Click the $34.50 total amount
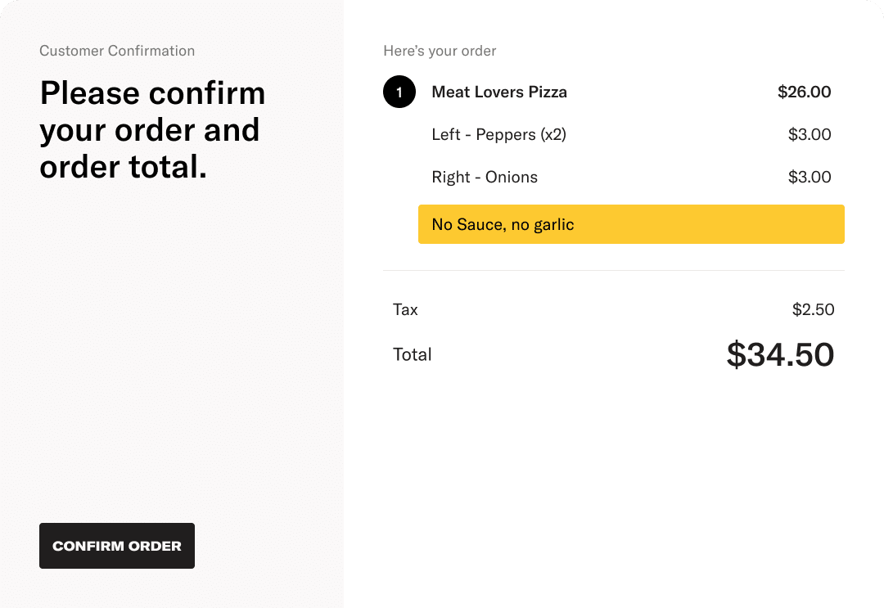Viewport: 884px width, 608px height. [x=779, y=354]
